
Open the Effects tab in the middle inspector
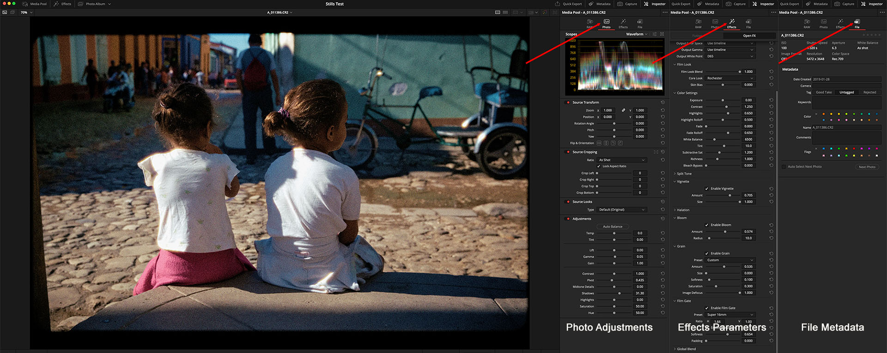732,24
